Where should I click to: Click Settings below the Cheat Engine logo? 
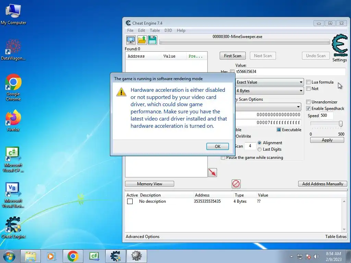[x=340, y=60]
